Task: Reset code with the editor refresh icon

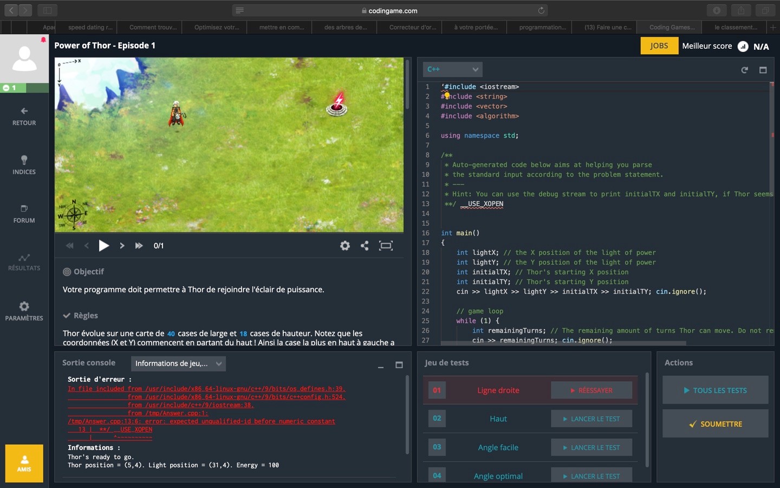Action: [745, 70]
